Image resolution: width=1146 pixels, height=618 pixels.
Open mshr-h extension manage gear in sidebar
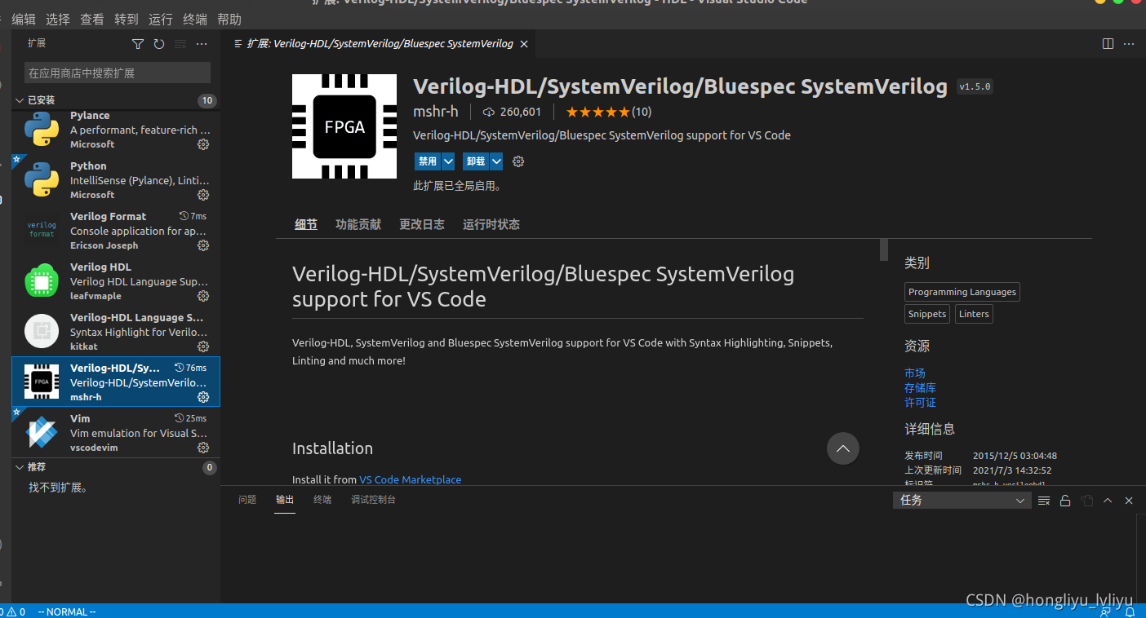[x=203, y=397]
